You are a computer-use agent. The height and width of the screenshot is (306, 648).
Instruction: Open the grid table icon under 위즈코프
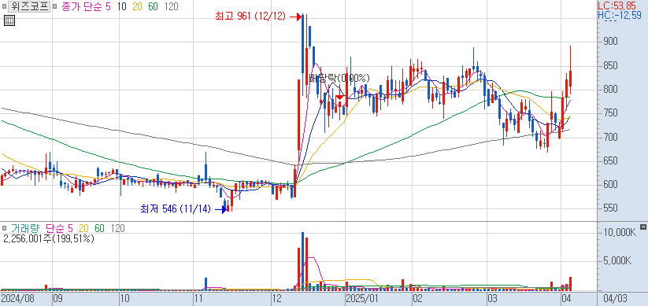[9, 20]
